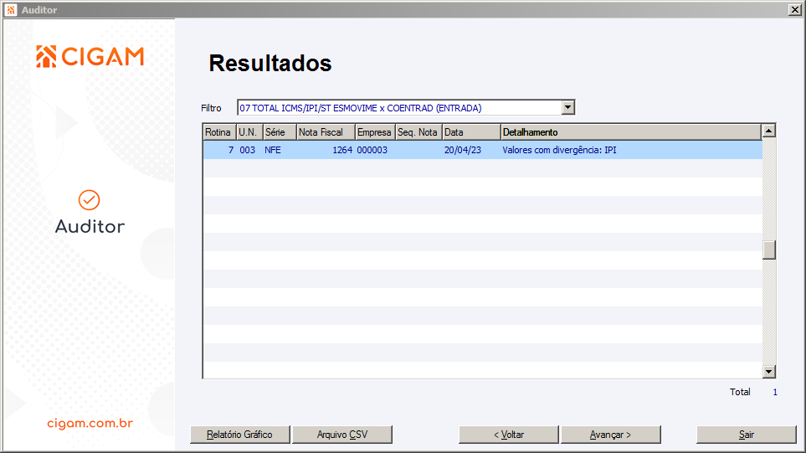
Task: Proceed with the Avançar button
Action: 610,435
